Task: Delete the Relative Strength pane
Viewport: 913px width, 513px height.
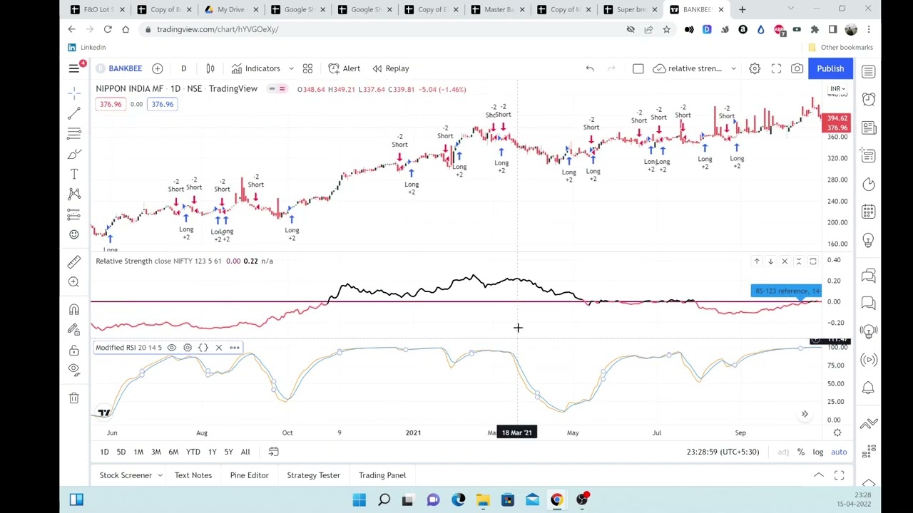Action: (785, 261)
